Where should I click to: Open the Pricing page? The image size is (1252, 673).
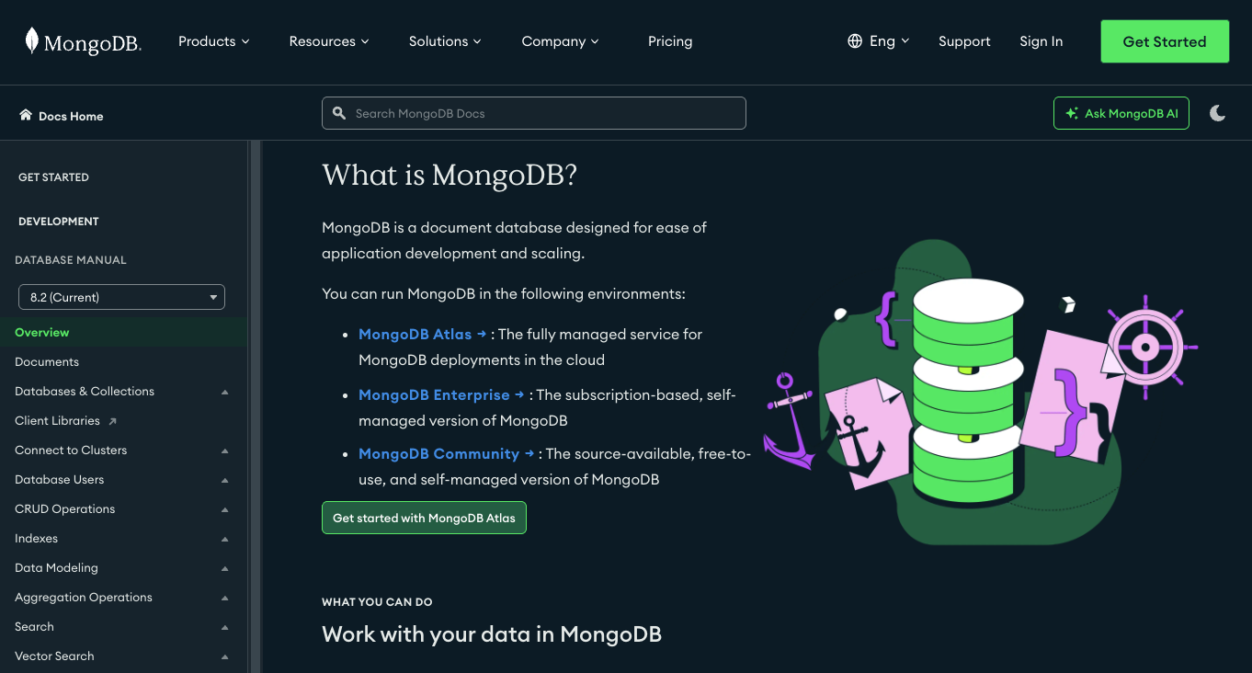click(670, 41)
